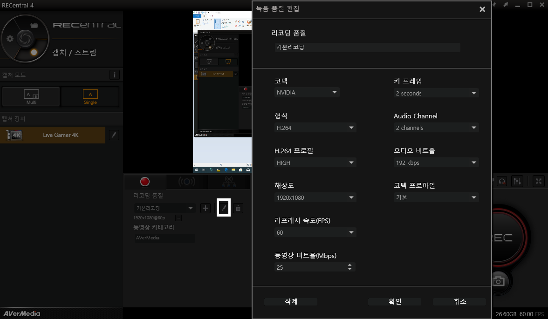Screen dimensions: 548x319
Task: Open the 코덱 NVIDIA dropdown
Action: [307, 92]
